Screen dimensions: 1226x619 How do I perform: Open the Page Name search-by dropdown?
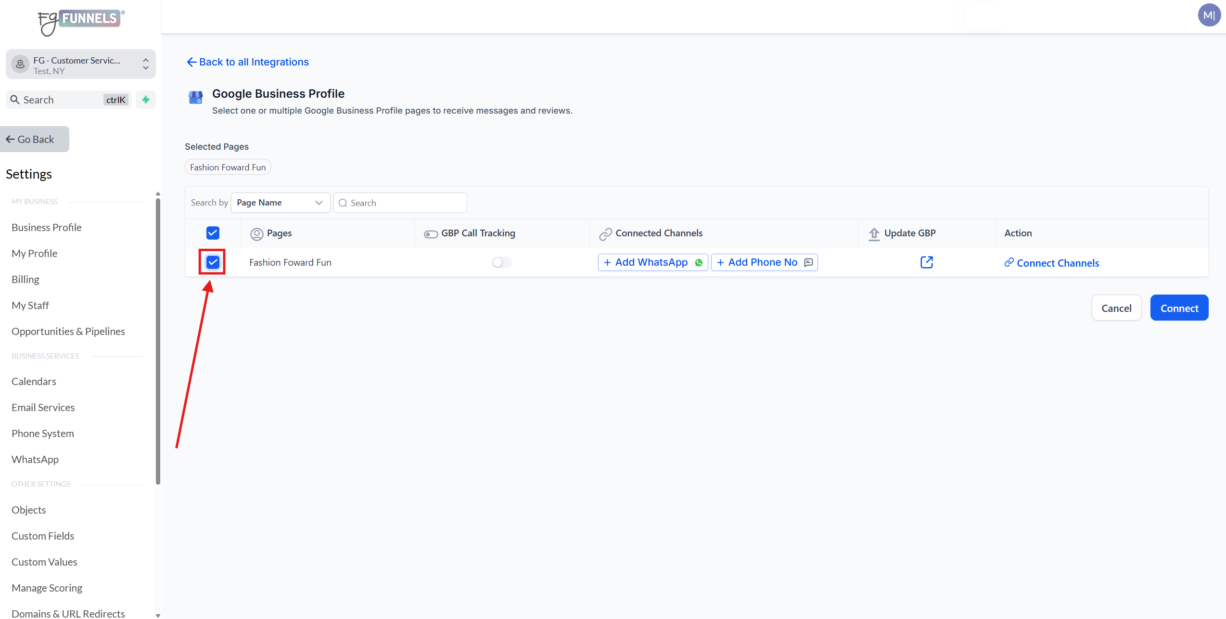[x=280, y=203]
